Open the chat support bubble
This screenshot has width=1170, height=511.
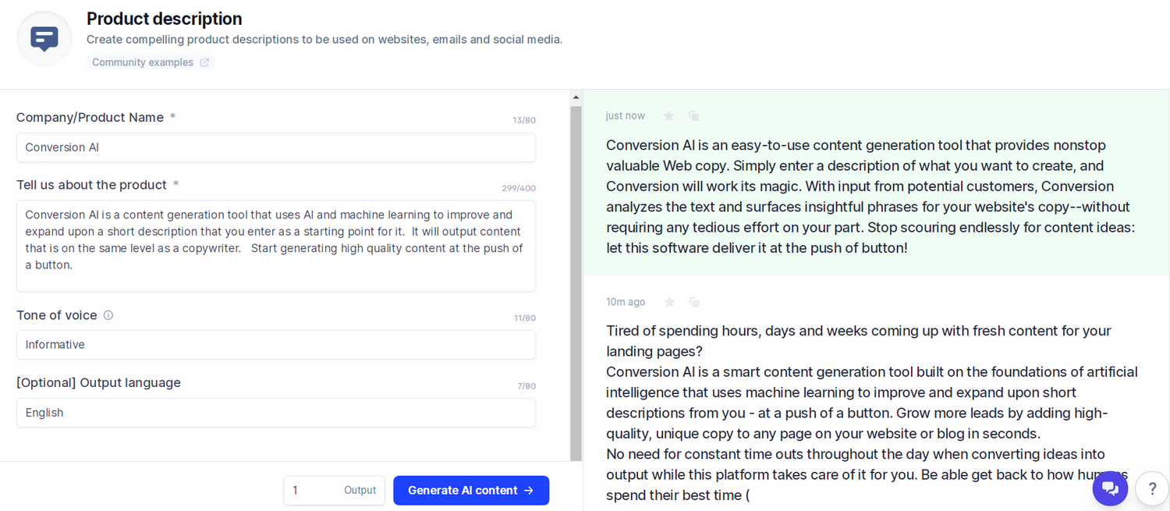pos(1110,488)
